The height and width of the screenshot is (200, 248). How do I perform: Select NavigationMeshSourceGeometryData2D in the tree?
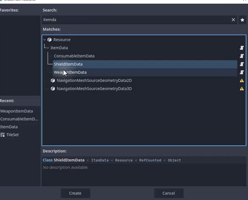(x=94, y=81)
